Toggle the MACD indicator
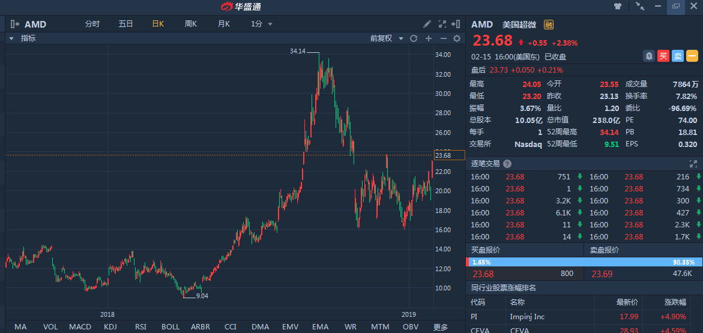The image size is (703, 333). [80, 327]
